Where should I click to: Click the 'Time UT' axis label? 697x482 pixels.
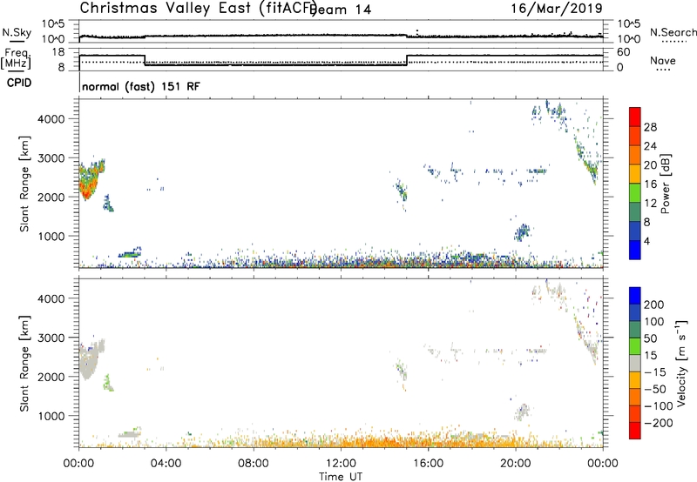(x=341, y=476)
